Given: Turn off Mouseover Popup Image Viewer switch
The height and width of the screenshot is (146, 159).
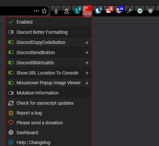Looking at the screenshot, I should 11,83.
